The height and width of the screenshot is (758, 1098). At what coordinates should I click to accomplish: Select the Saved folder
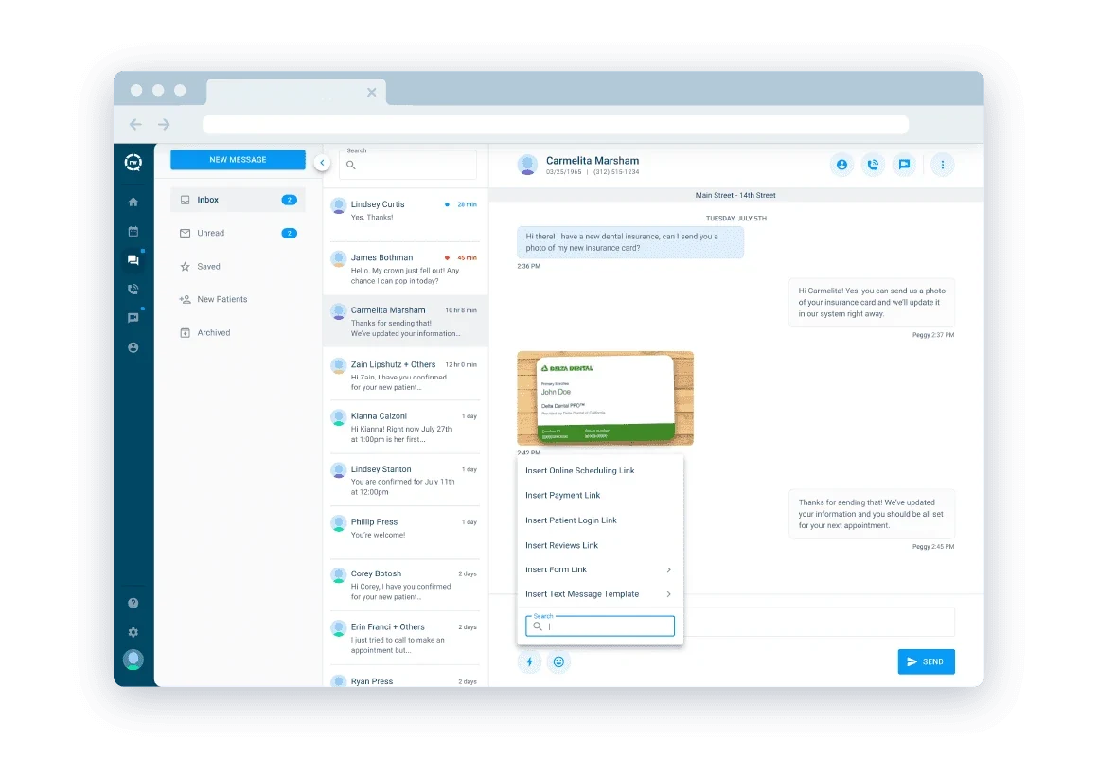239,267
